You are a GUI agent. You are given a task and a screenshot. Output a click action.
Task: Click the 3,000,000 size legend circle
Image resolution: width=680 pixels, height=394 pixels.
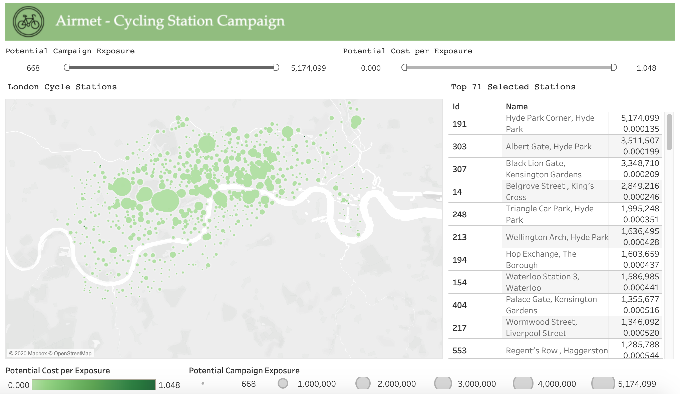click(x=443, y=384)
